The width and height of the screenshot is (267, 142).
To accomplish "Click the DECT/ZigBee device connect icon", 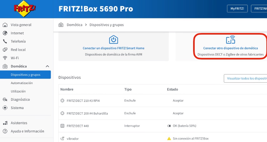I will (231, 40).
